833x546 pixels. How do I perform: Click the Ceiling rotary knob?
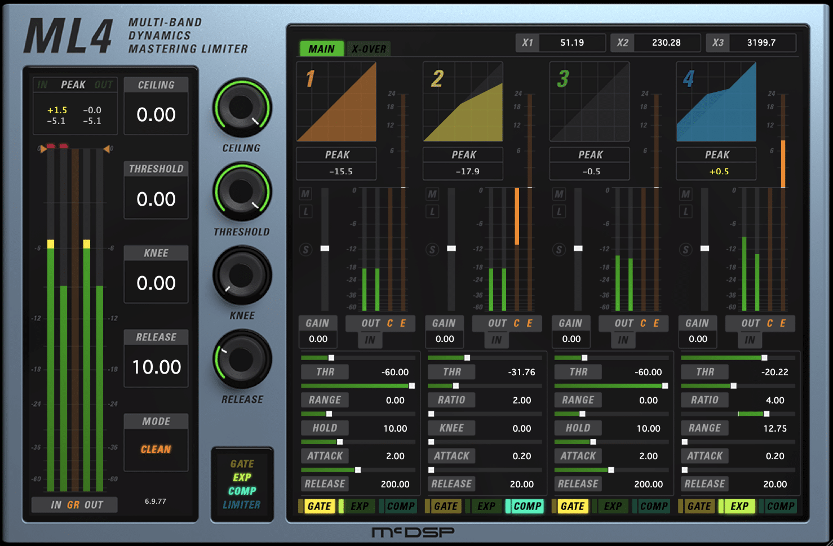click(x=242, y=108)
